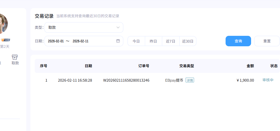The height and width of the screenshot is (131, 280).
Task: Click the VIP level badge
Action: point(5,40)
